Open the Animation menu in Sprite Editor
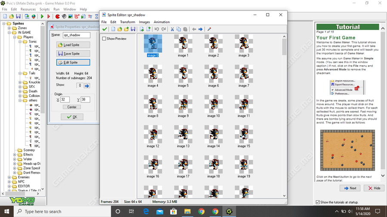Viewport: 387px width, 217px height. [162, 22]
